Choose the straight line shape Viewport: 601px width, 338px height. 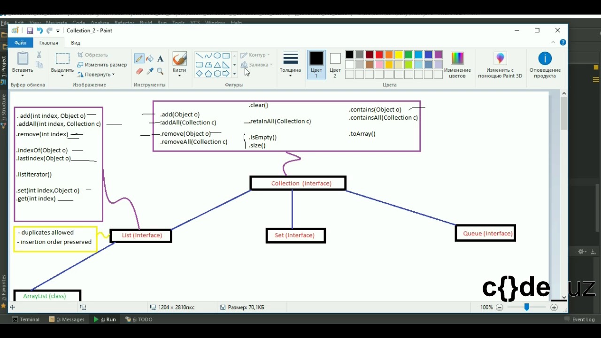tap(199, 55)
